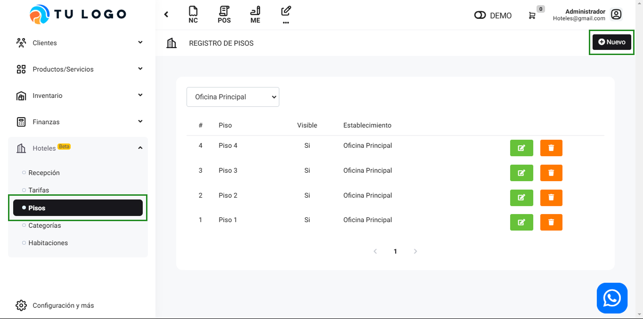This screenshot has width=643, height=319.
Task: Open Configuración y más settings
Action: click(x=63, y=305)
